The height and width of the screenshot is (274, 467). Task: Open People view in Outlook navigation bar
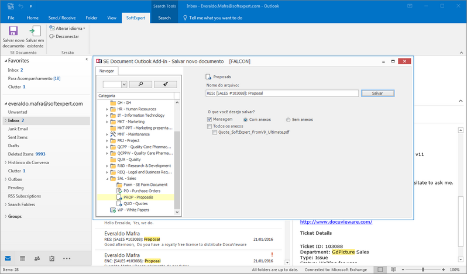pos(37,258)
